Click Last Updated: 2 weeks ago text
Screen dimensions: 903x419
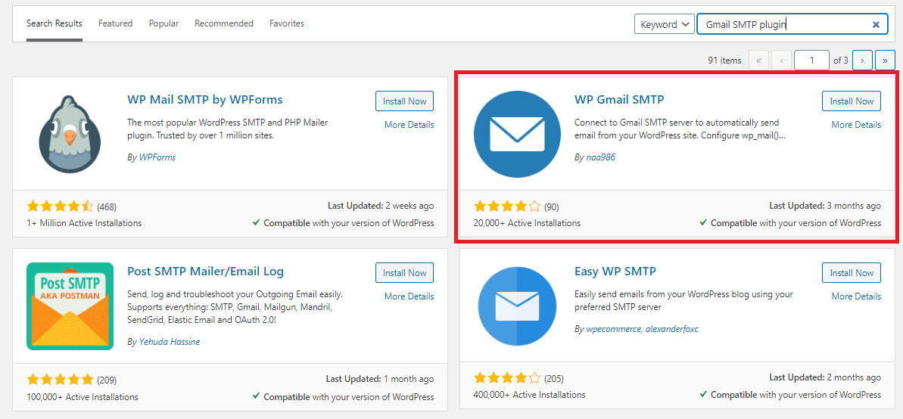[x=381, y=206]
